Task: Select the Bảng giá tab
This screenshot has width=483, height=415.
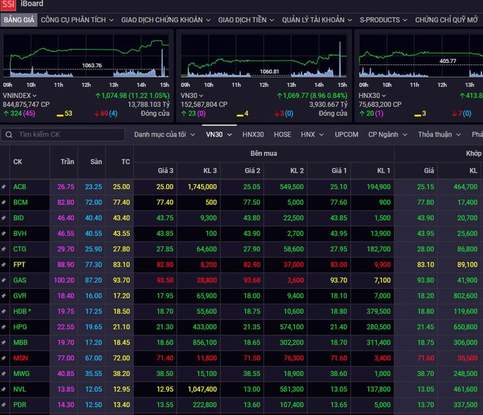Action: pyautogui.click(x=19, y=20)
